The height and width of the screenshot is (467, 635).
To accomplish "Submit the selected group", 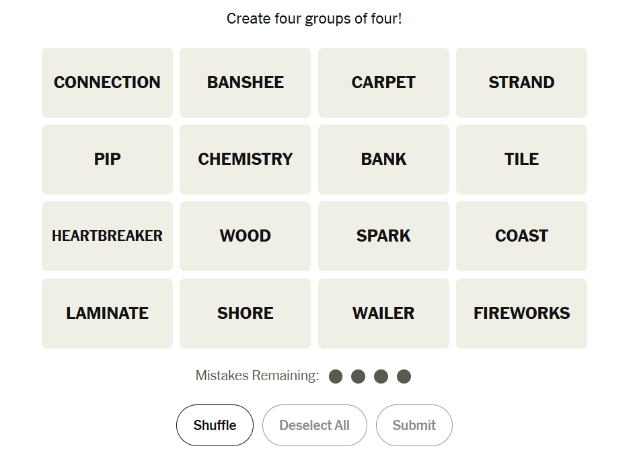I will click(414, 425).
